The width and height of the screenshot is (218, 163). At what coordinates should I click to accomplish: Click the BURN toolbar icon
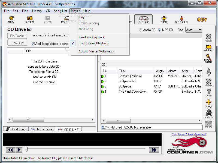[65, 19]
